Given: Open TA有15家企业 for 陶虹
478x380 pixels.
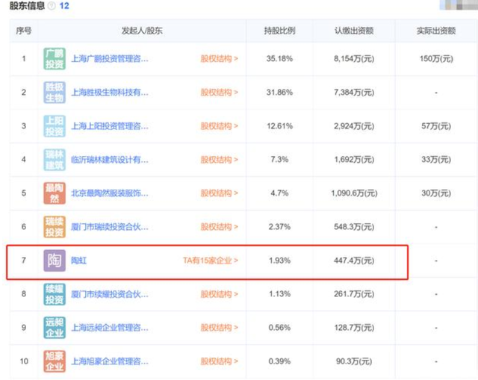Looking at the screenshot, I should point(211,261).
